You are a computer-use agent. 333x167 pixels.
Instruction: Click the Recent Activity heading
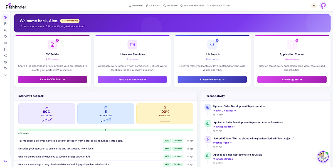click(215, 96)
